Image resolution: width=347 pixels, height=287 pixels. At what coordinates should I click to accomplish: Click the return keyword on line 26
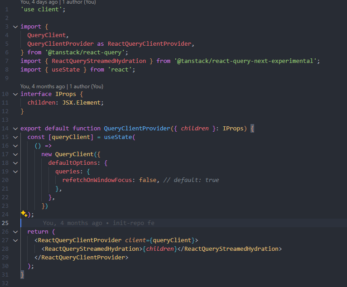pos(38,232)
